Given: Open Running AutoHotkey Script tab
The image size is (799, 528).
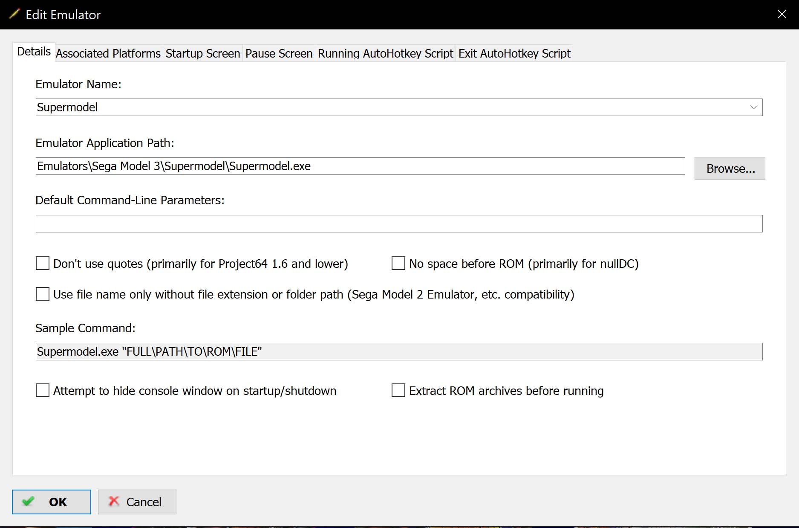Looking at the screenshot, I should [x=385, y=53].
